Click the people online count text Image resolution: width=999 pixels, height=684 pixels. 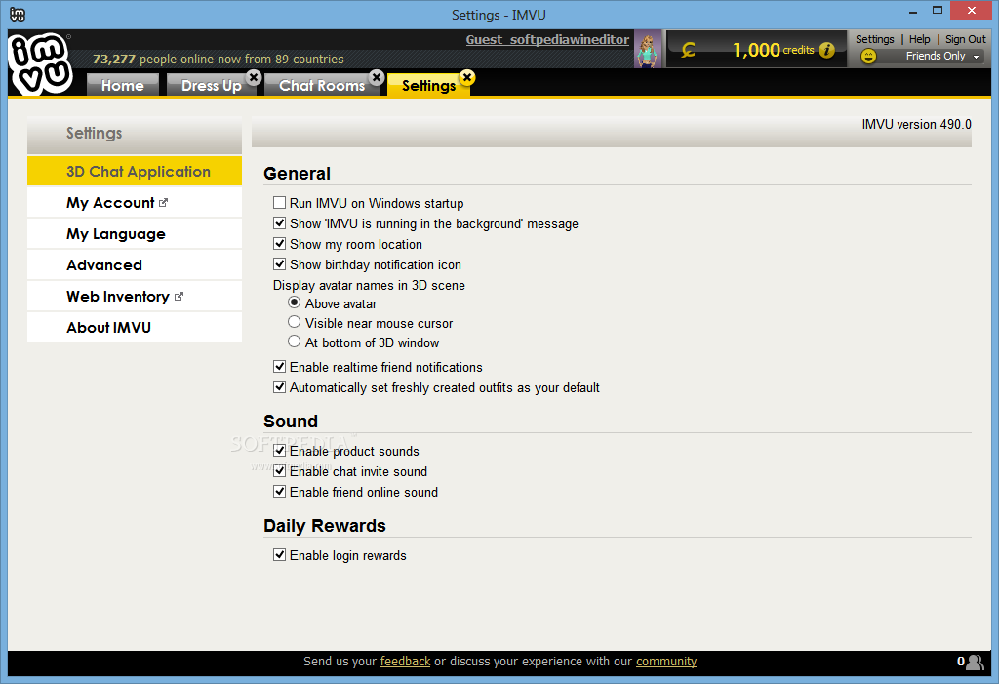(218, 60)
